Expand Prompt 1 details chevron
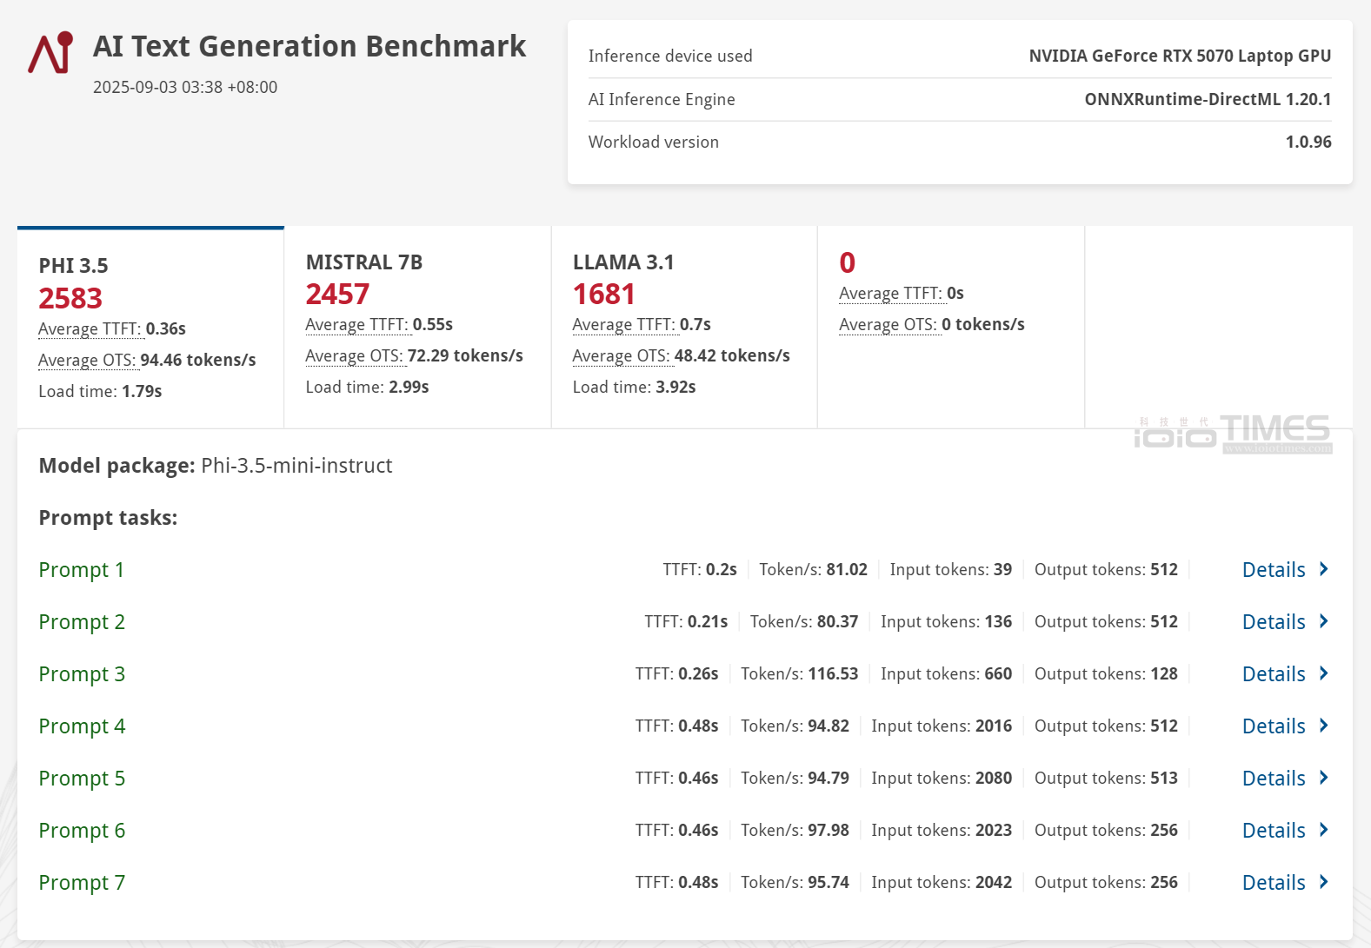 click(1324, 569)
